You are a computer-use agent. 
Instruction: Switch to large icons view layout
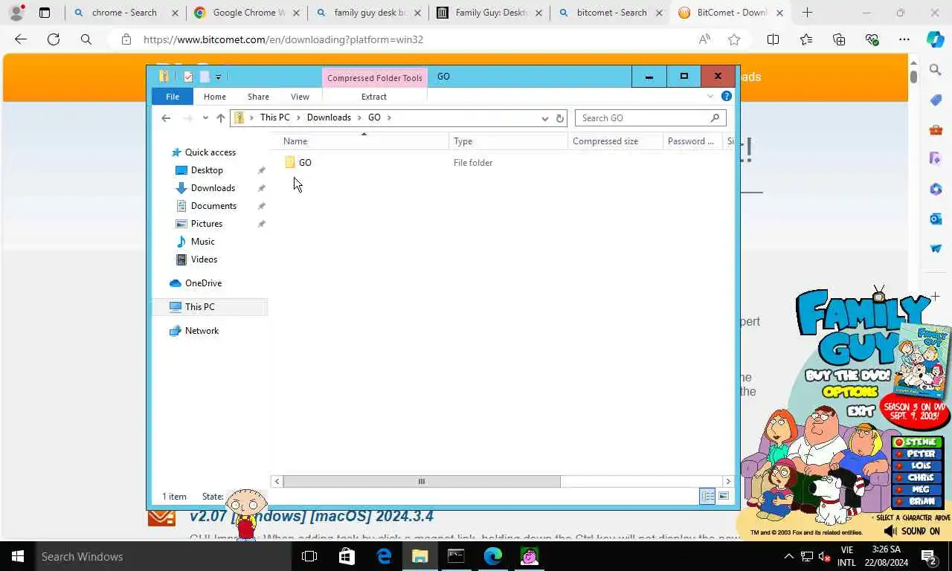723,496
